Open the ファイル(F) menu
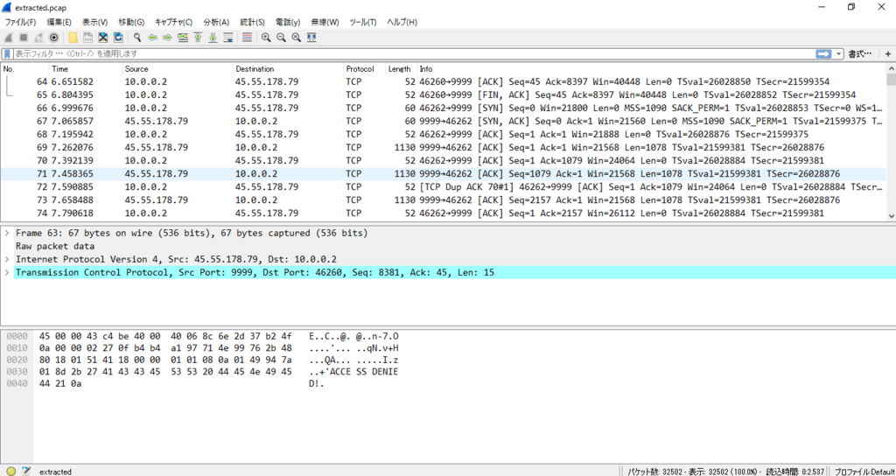This screenshot has height=476, width=896. (21, 22)
